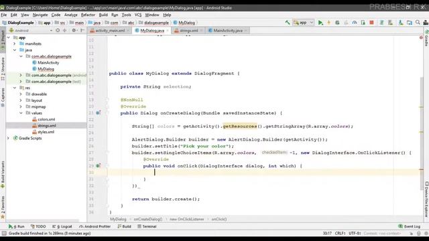Stop the app with the red square
This screenshot has width=429, height=241.
(x=371, y=23)
